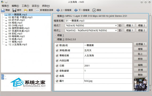Screen dimensions: 152x96
Task: Select file 07 永遠的永遠.mp3
Action: coord(19,31)
